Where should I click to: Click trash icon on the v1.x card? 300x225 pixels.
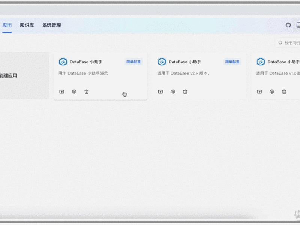(x=284, y=91)
